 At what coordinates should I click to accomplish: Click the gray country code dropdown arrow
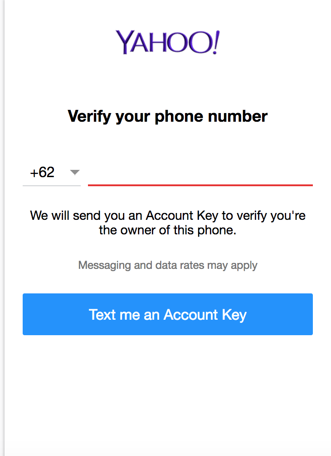[x=75, y=172]
